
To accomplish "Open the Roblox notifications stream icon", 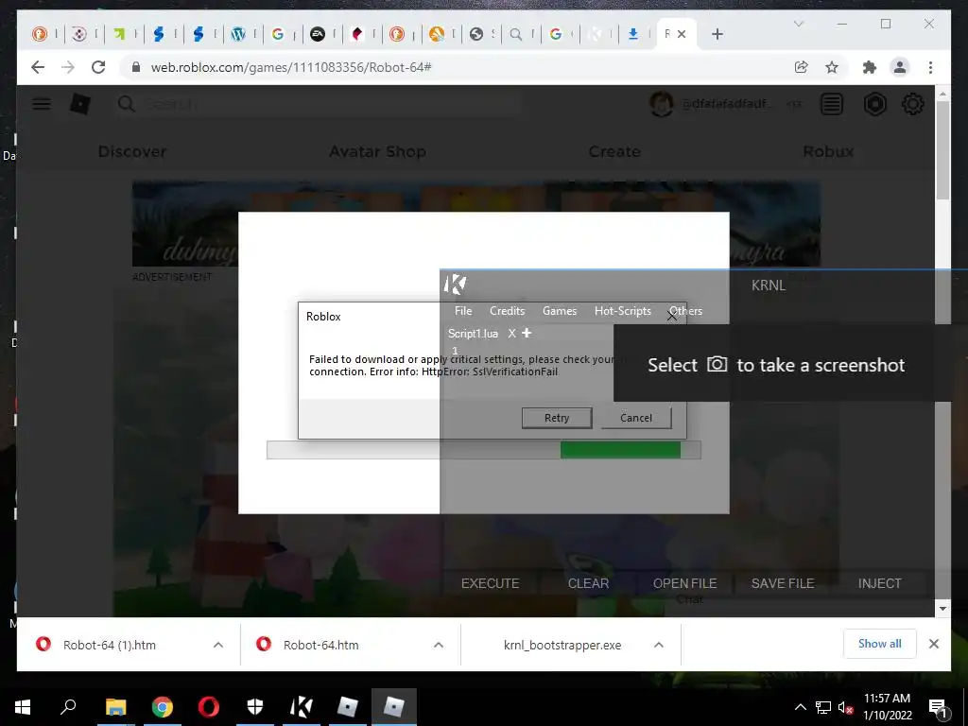I will click(x=832, y=104).
